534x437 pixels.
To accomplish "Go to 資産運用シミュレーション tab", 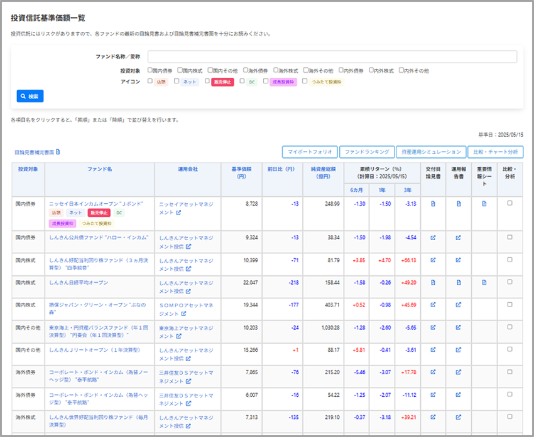I will [432, 152].
